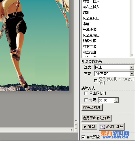135x141 pixels.
Task: Start 幻灯片播放 slideshow
Action: pyautogui.click(x=112, y=127)
